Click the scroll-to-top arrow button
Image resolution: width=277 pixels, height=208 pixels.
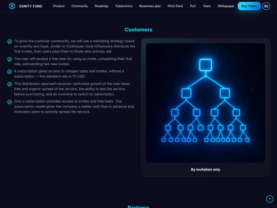pos(270,199)
